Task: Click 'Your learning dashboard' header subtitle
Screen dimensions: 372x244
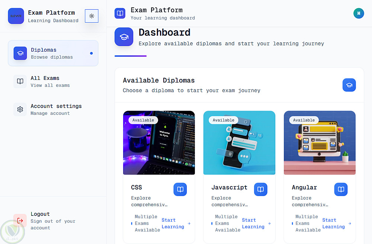Action: (163, 18)
